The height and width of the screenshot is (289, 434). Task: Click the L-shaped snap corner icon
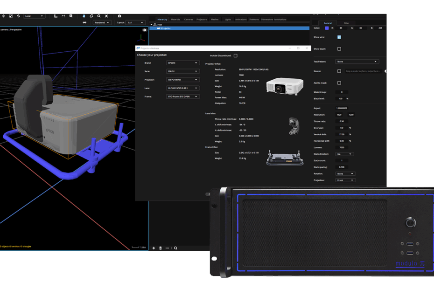tap(56, 16)
